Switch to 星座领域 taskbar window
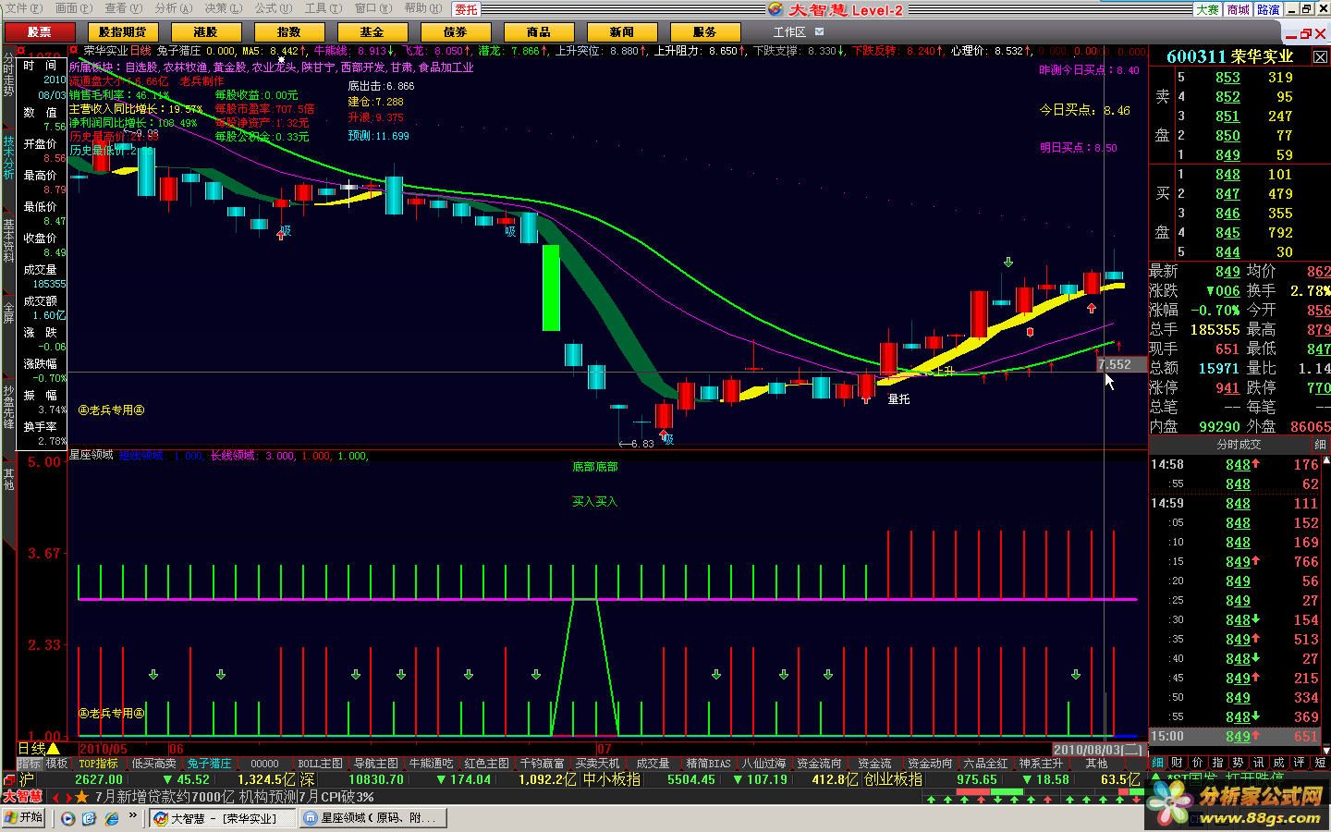Viewport: 1331px width, 832px height. point(372,818)
